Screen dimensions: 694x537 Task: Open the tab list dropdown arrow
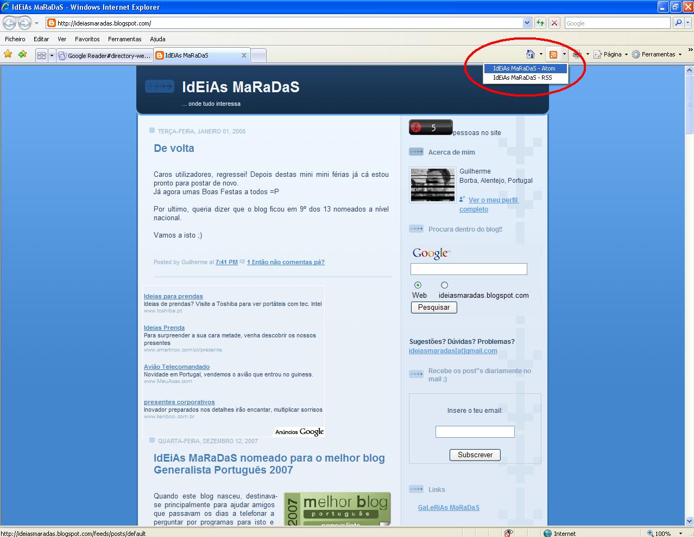52,55
